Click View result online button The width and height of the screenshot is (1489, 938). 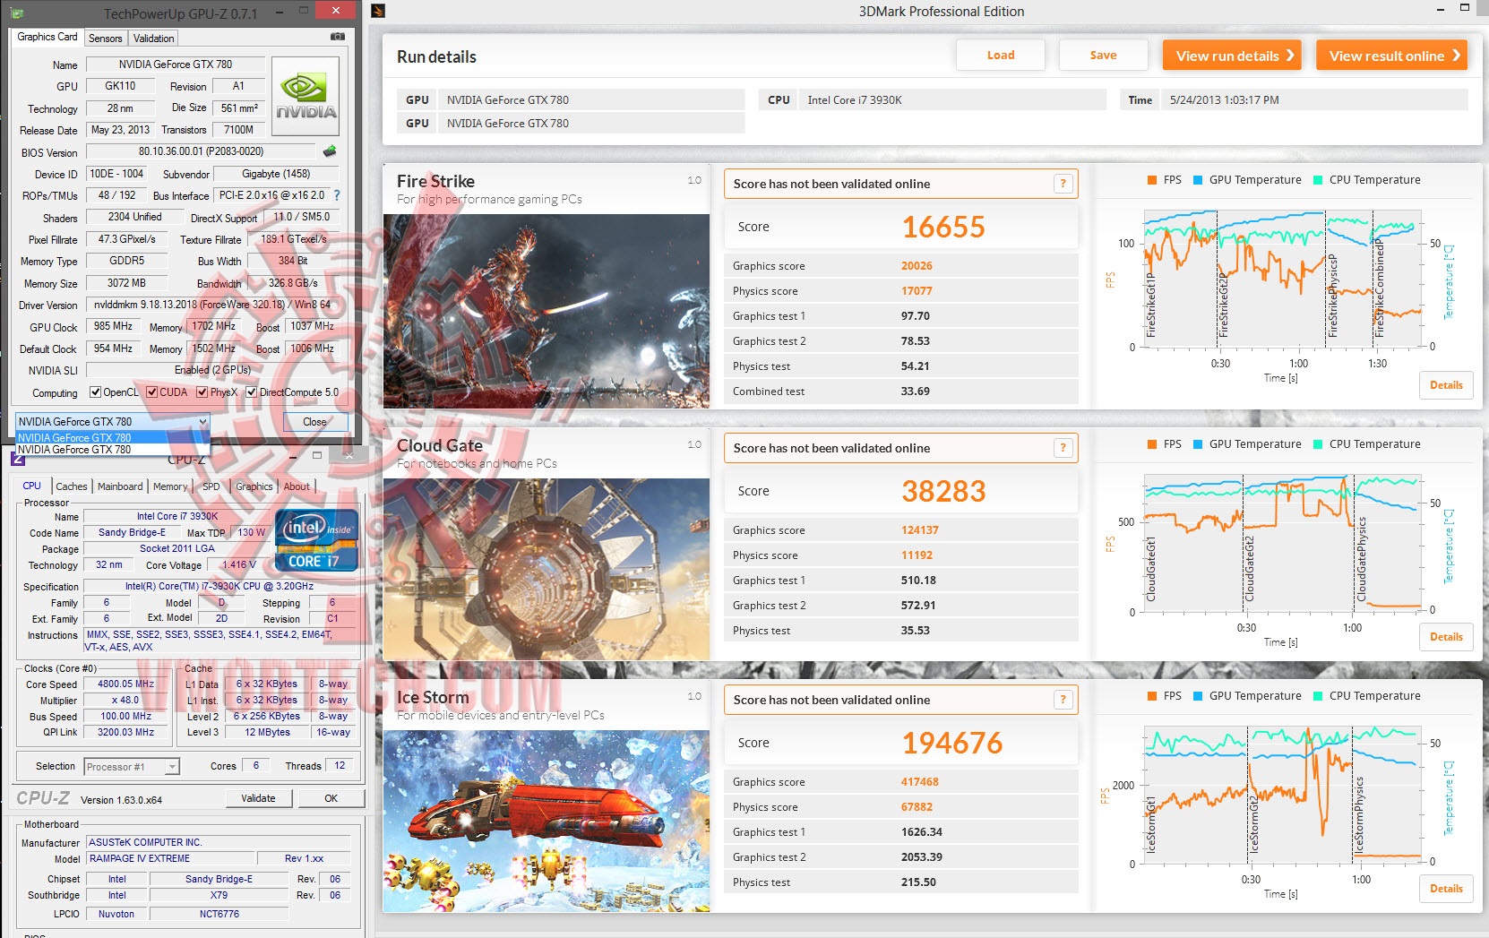click(x=1392, y=56)
